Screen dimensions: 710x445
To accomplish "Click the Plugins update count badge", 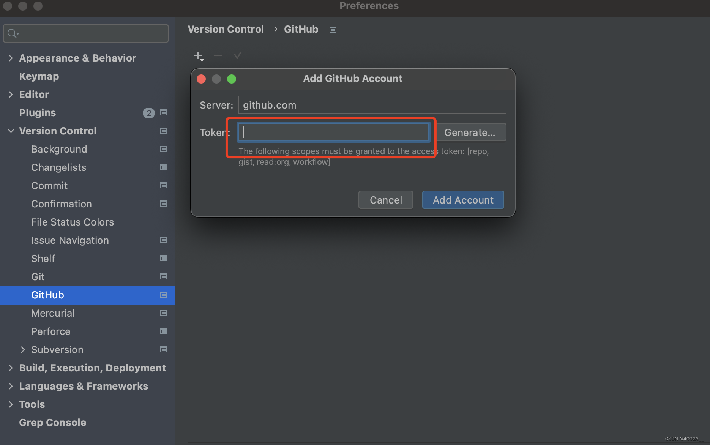I will tap(149, 113).
